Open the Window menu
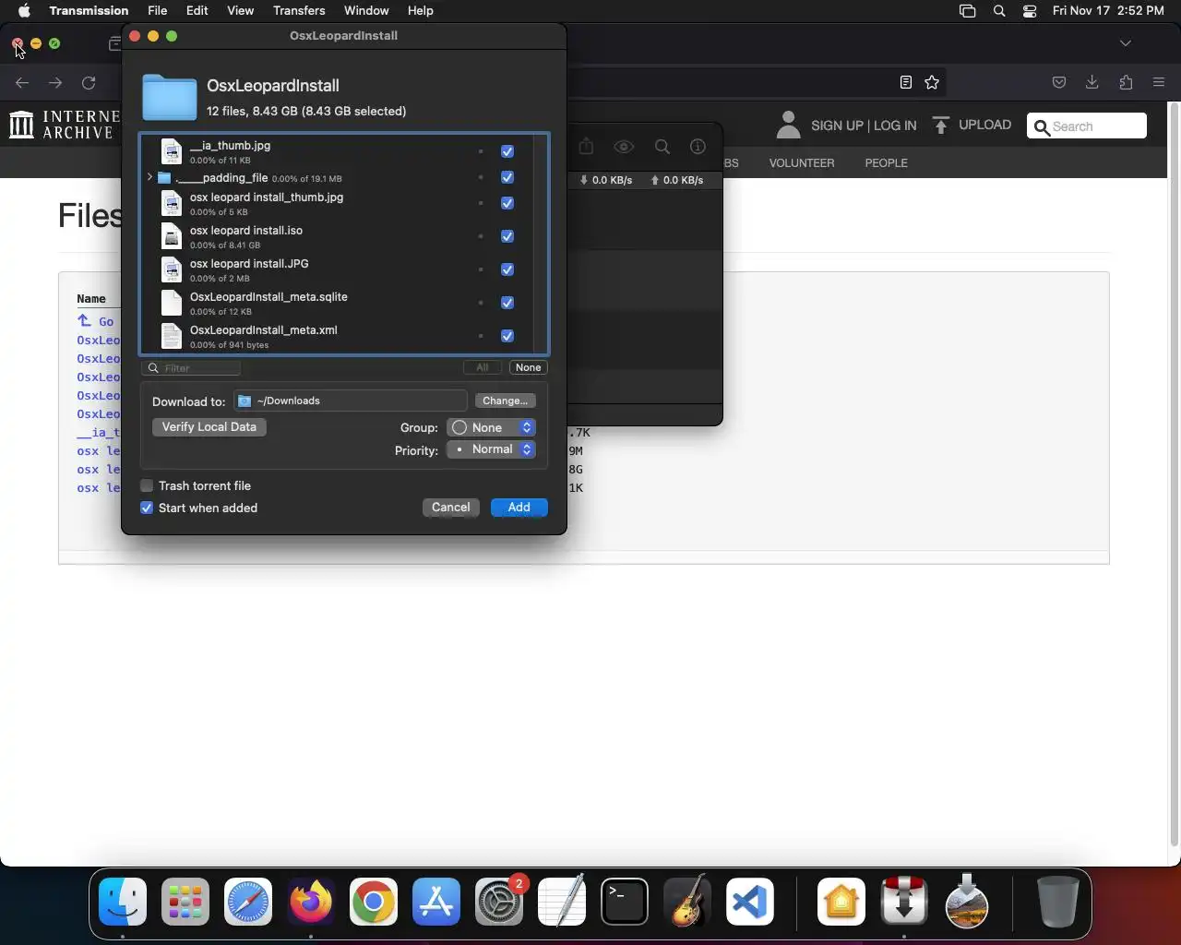 point(366,10)
